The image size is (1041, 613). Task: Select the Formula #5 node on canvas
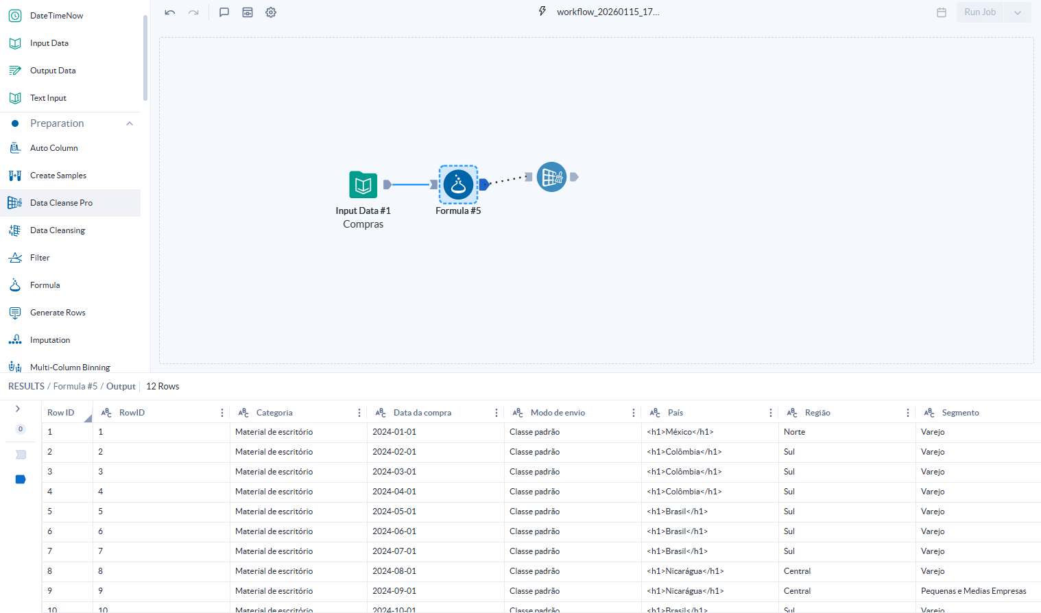[458, 184]
